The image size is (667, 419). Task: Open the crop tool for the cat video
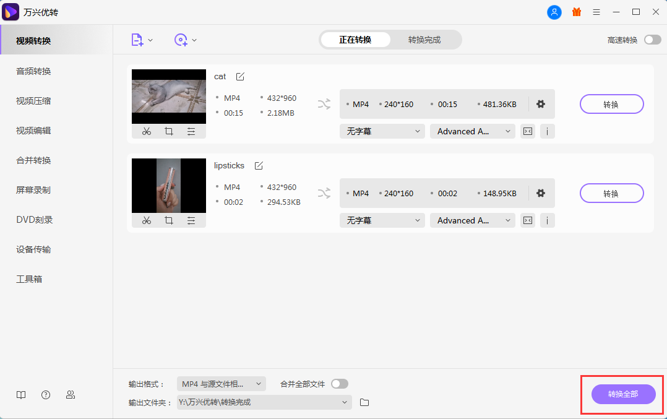click(x=168, y=131)
